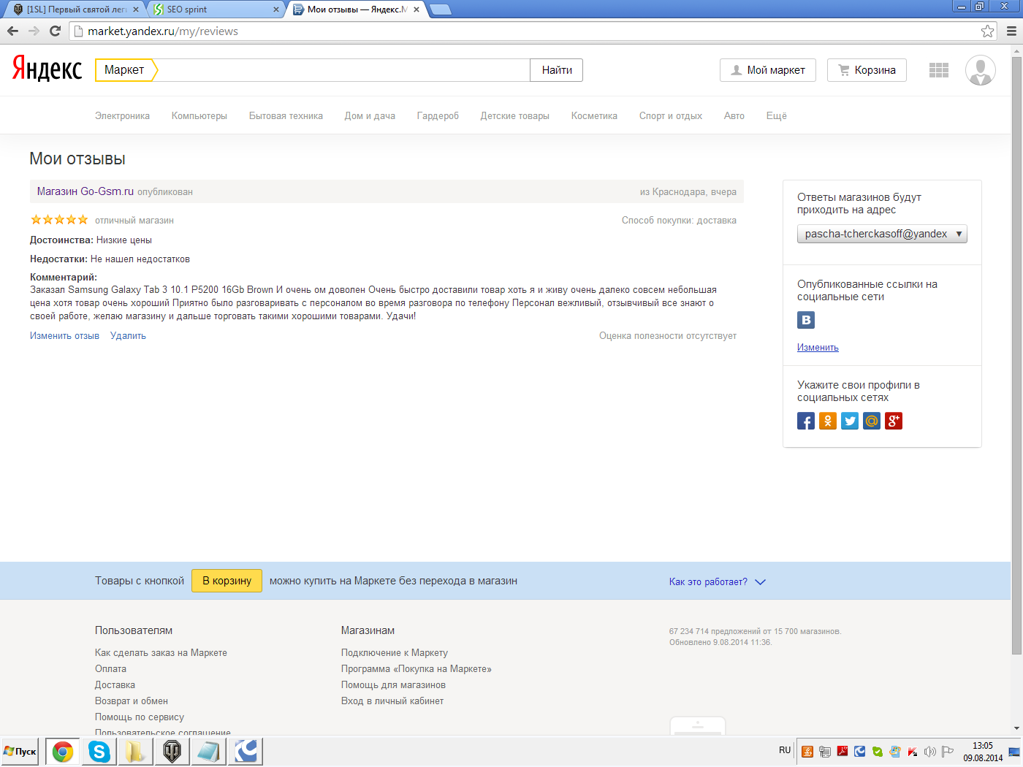Click the action center flag tray icon
The height and width of the screenshot is (767, 1023).
[948, 751]
